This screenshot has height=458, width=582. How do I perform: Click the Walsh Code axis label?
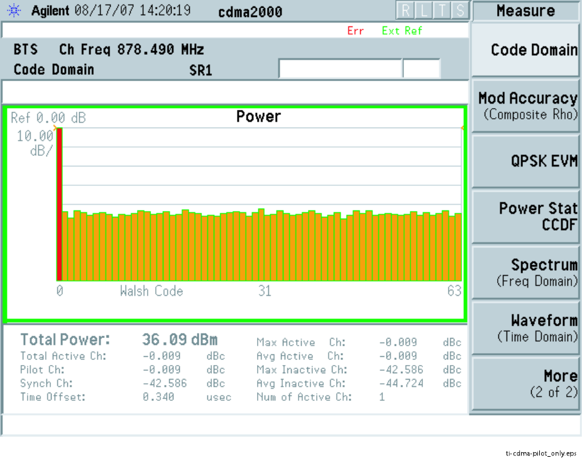(x=151, y=291)
